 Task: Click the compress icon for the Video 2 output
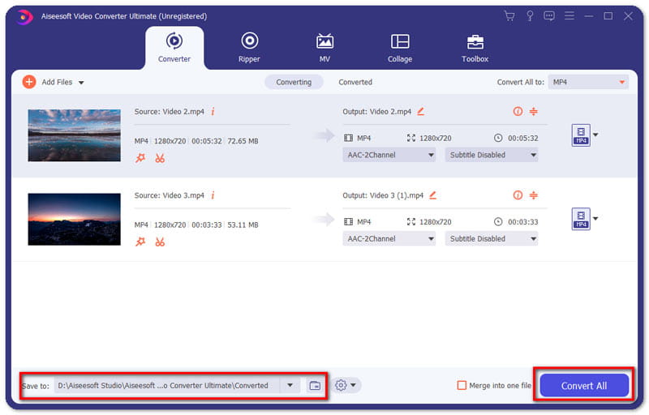point(534,111)
